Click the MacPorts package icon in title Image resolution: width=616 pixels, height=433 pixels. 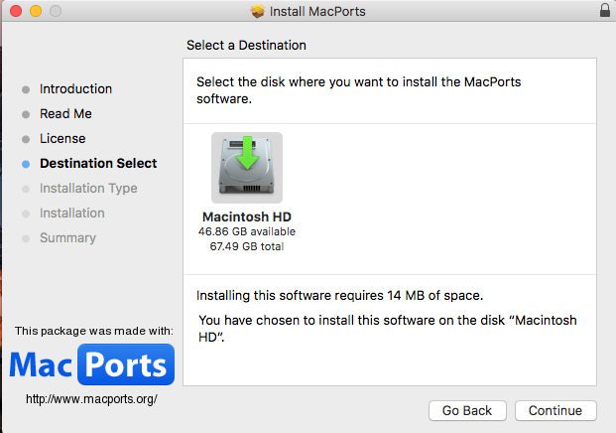258,11
